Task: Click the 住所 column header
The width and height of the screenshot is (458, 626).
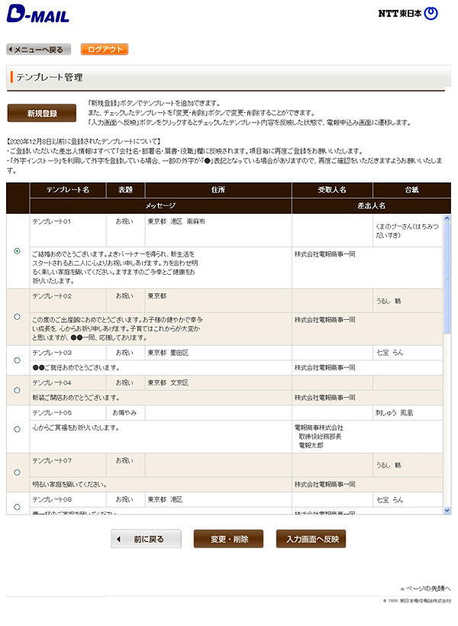Action: point(218,190)
